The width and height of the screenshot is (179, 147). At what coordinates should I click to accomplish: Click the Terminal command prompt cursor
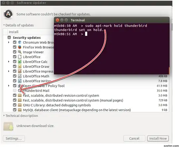pyautogui.click(x=86, y=34)
